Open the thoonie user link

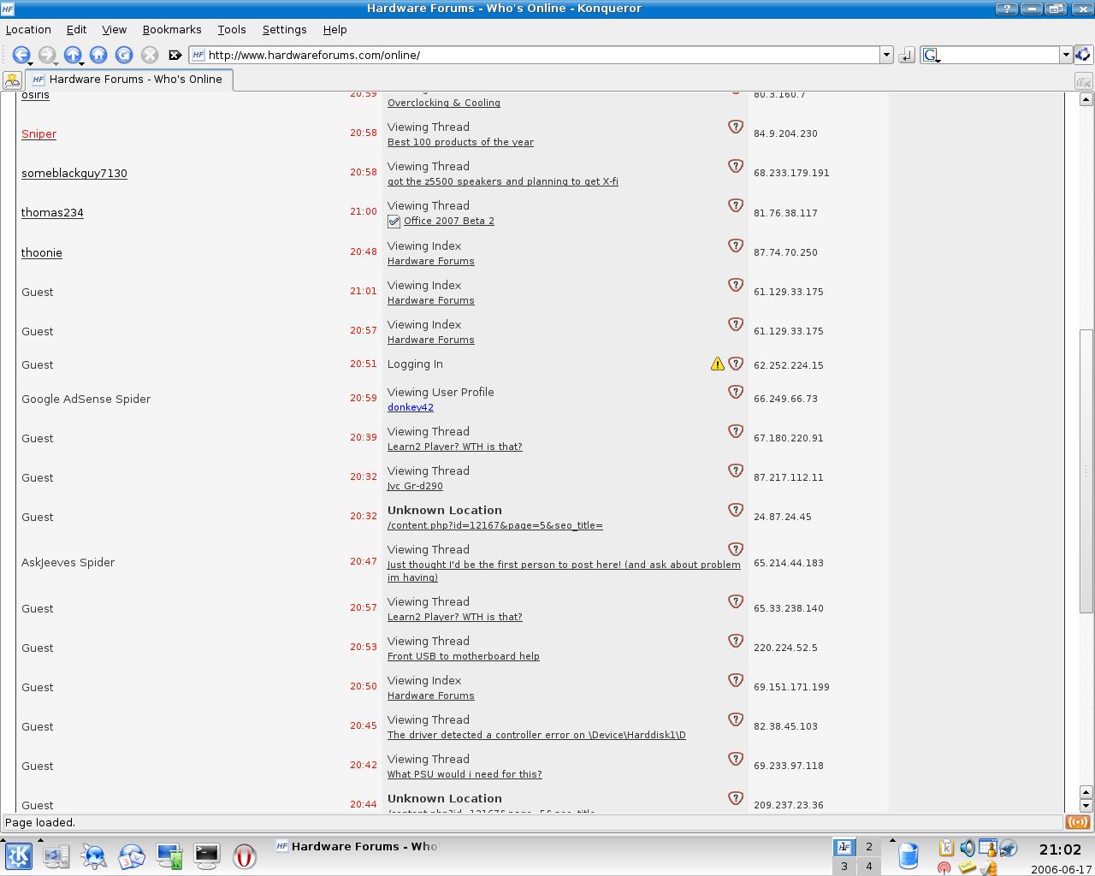42,252
